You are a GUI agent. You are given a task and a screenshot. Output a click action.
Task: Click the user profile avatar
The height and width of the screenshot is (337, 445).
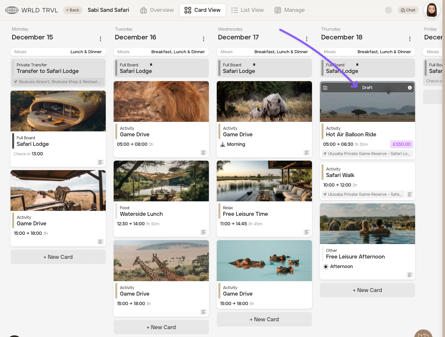[x=431, y=10]
